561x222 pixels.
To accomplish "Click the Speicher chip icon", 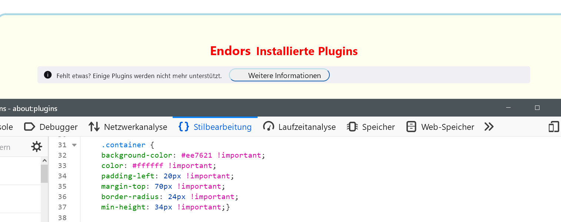I will coord(352,127).
